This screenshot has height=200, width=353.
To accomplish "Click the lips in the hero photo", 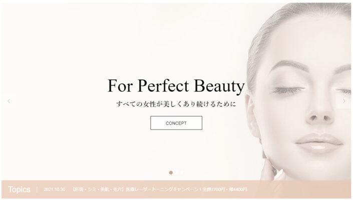I will pos(318,142).
